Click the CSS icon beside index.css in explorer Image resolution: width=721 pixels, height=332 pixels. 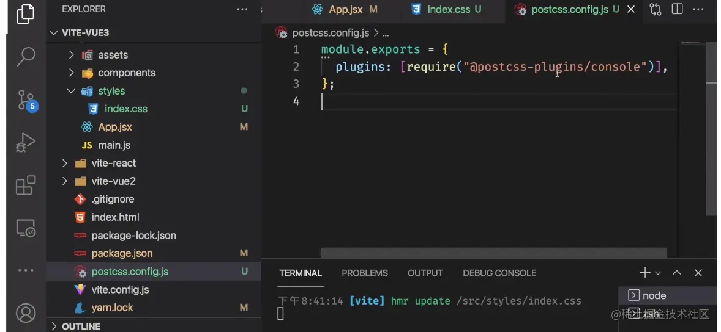[94, 109]
